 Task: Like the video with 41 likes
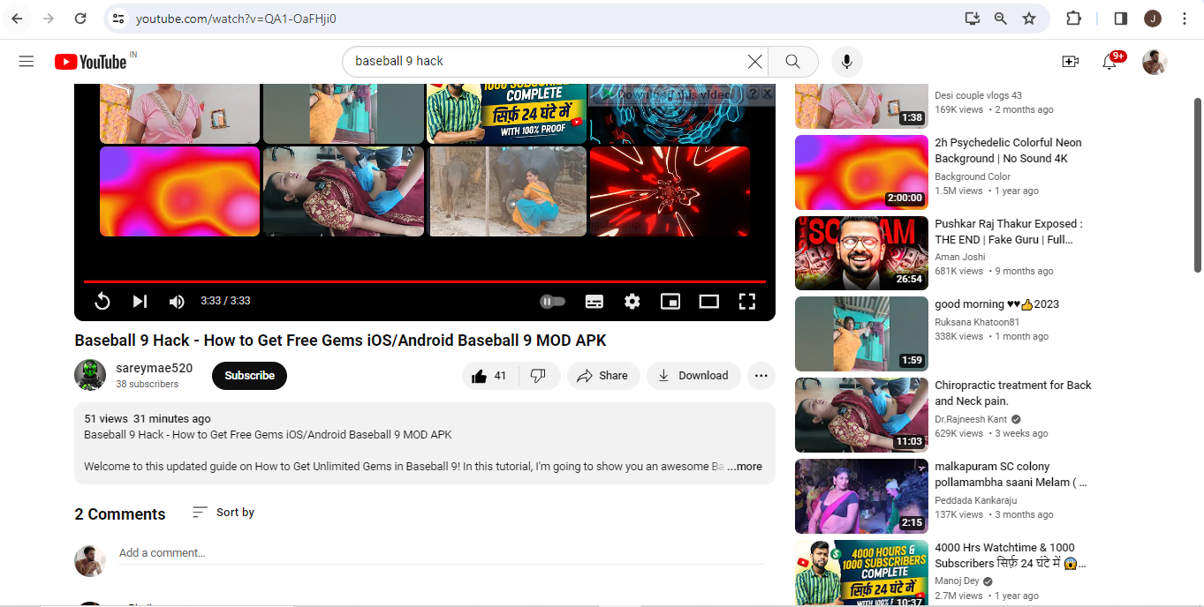click(x=489, y=376)
